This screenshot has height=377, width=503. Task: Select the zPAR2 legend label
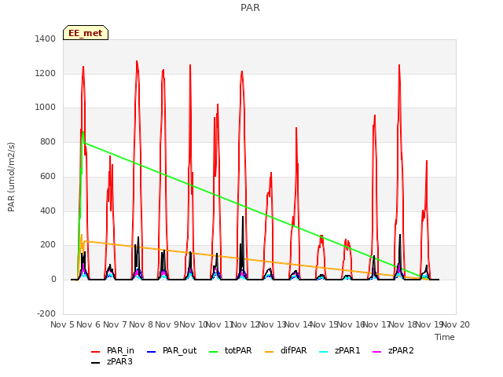coord(401,350)
